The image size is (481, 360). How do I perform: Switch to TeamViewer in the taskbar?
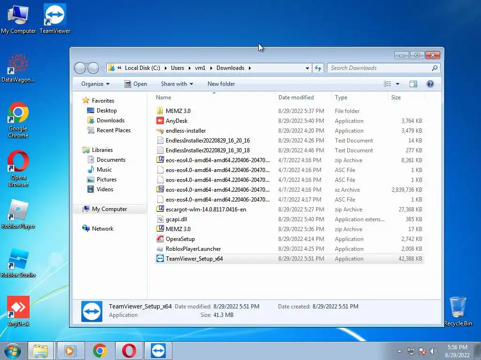[x=158, y=351]
